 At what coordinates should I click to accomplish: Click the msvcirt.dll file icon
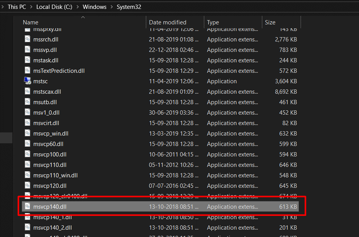27,123
